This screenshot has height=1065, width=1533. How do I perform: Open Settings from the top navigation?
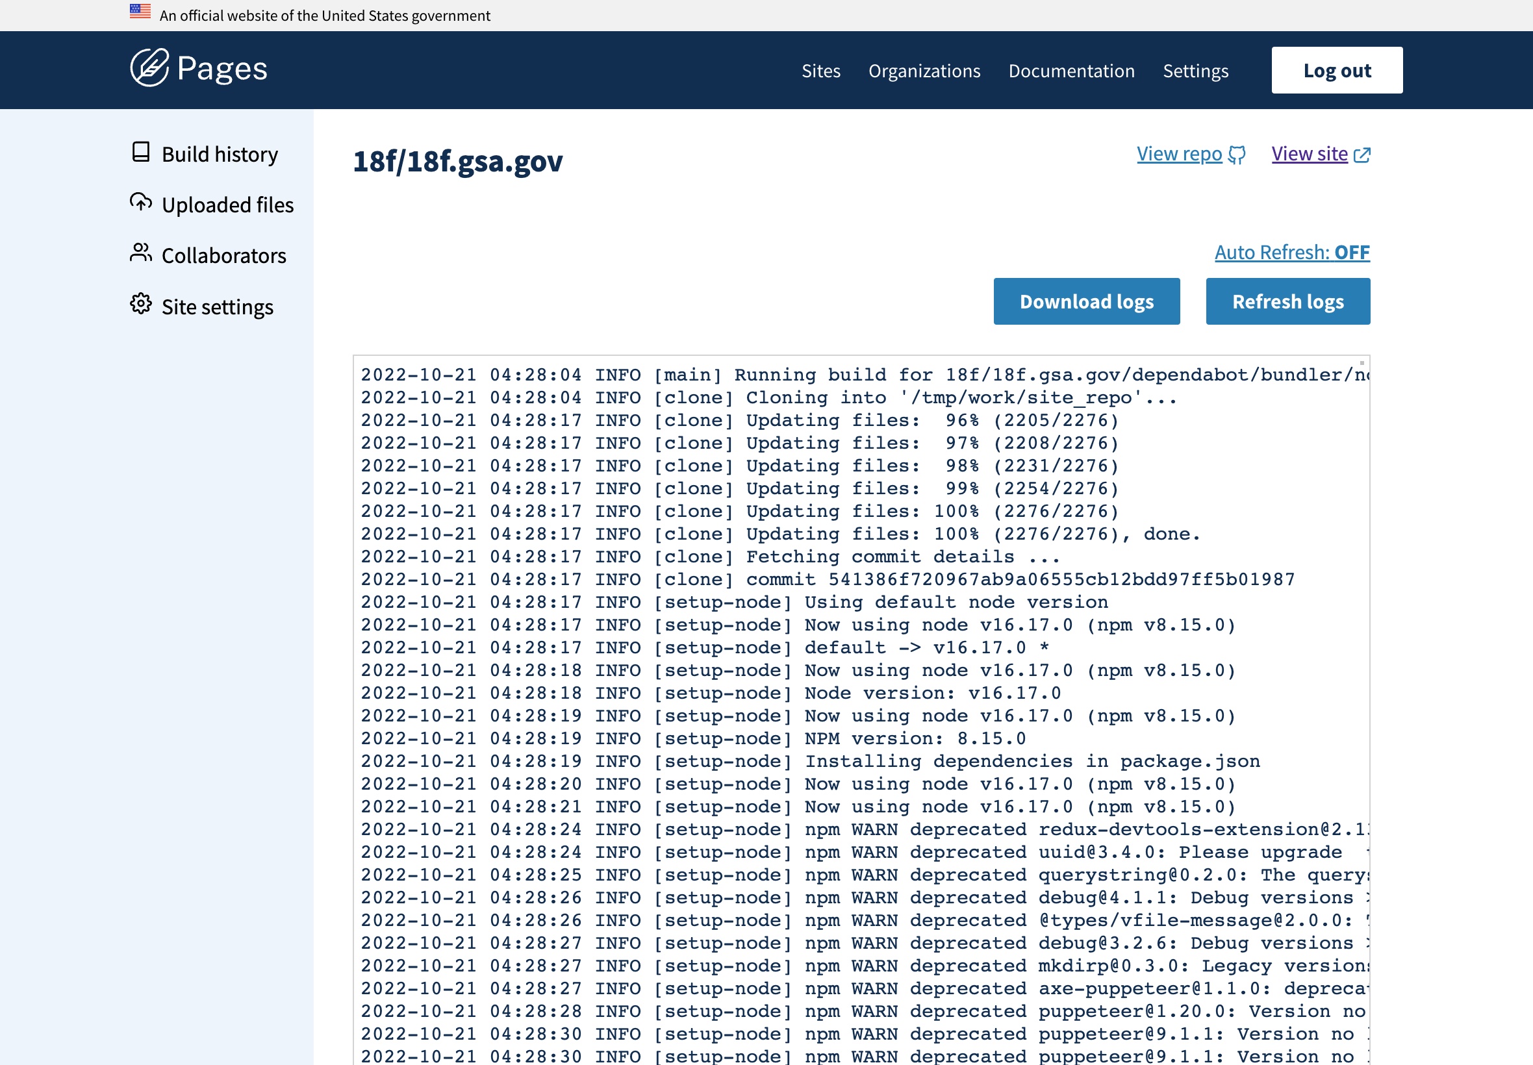tap(1195, 71)
